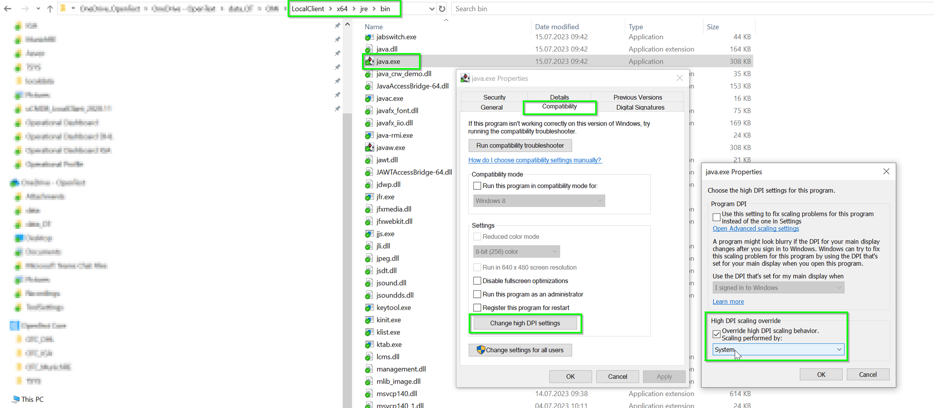
Task: Enable Run this program in compatibility mode
Action: coord(477,185)
